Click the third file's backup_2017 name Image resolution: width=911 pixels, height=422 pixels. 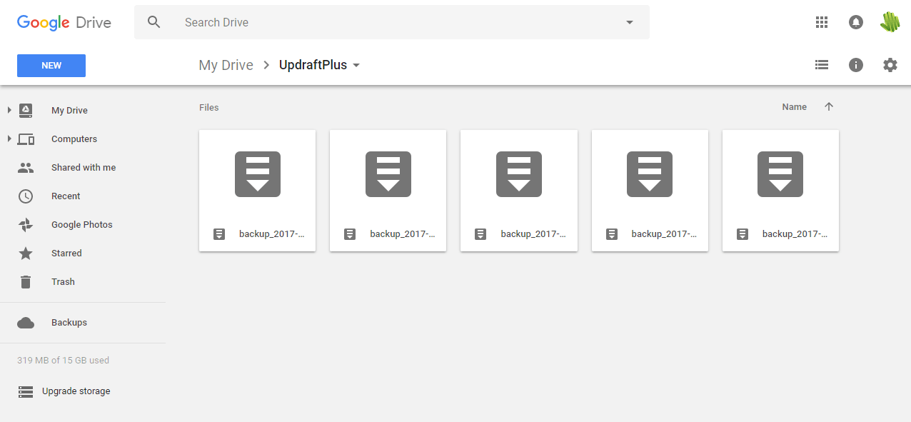534,234
